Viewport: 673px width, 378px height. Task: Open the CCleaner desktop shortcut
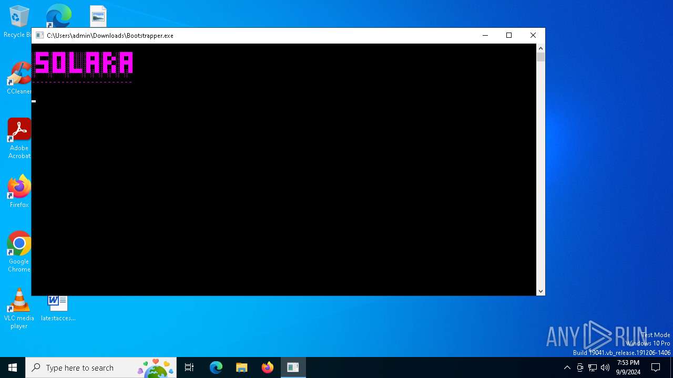point(19,78)
